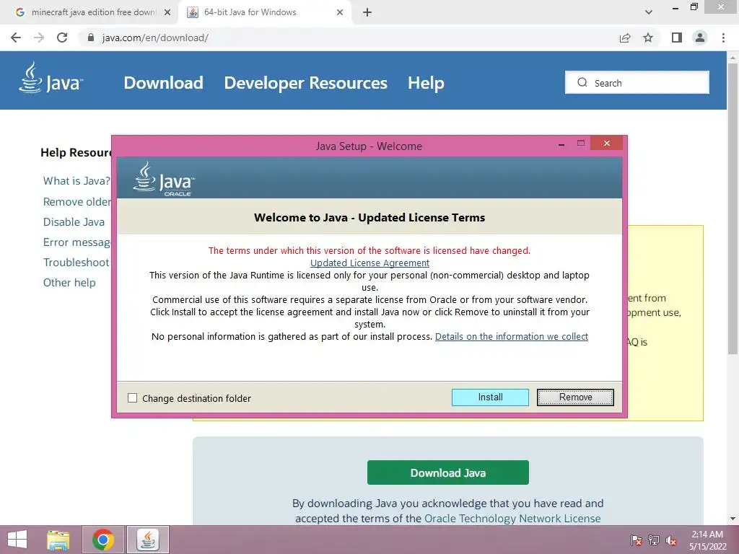Click the scrollbar up arrow
Screen dimensions: 739x554
[x=733, y=58]
